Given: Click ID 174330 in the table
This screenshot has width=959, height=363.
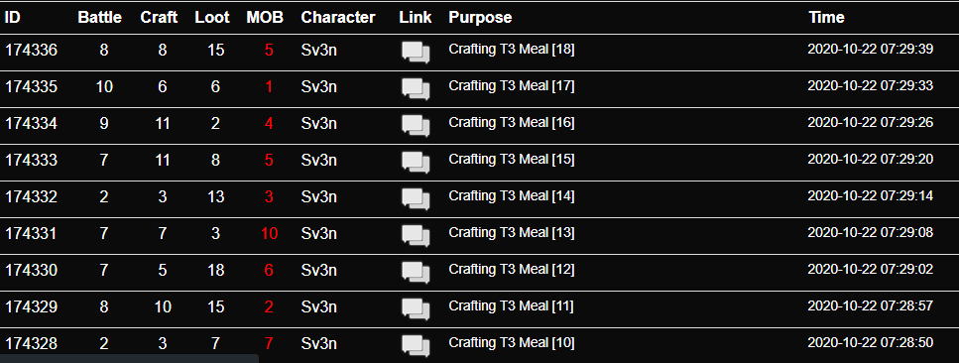Looking at the screenshot, I should 31,270.
